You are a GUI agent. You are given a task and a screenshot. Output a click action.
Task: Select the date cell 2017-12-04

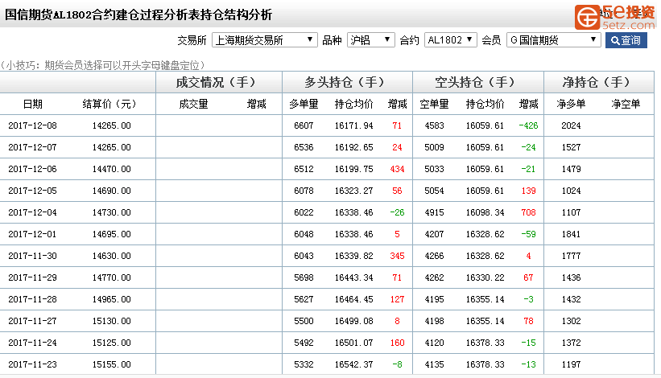(32, 212)
